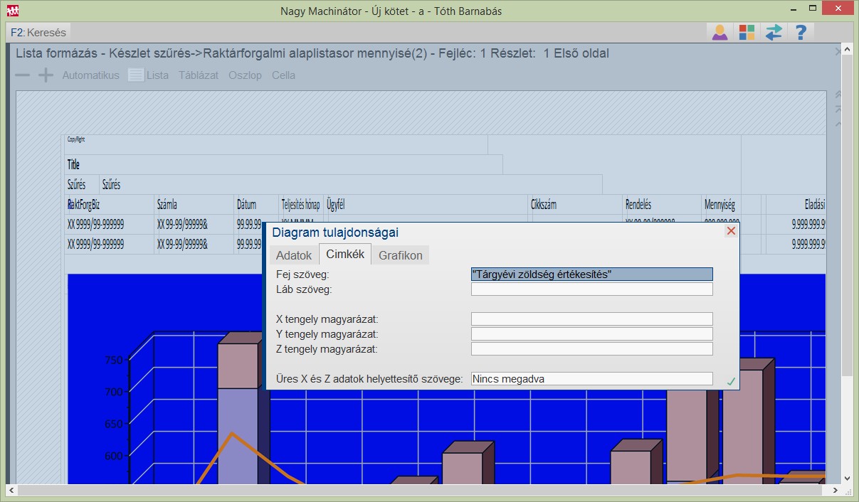859x502 pixels.
Task: Click the app icon in title bar
Action: (x=12, y=11)
